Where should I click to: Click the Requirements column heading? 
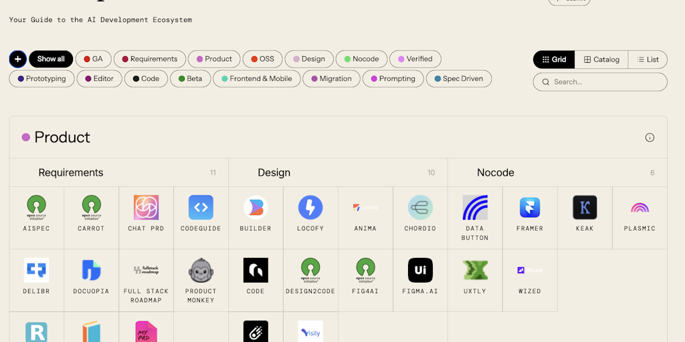(71, 173)
